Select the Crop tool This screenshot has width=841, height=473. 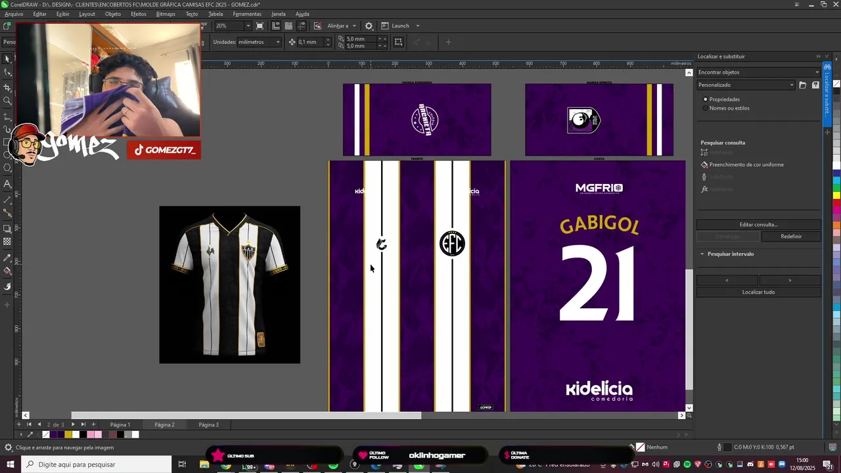click(7, 87)
